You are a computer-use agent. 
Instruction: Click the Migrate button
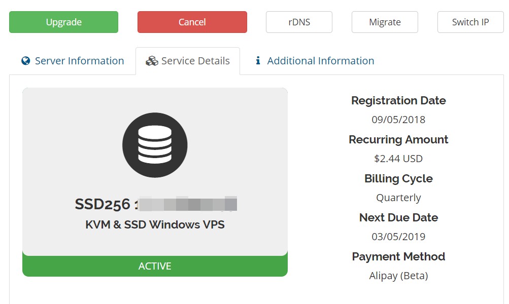click(x=385, y=22)
